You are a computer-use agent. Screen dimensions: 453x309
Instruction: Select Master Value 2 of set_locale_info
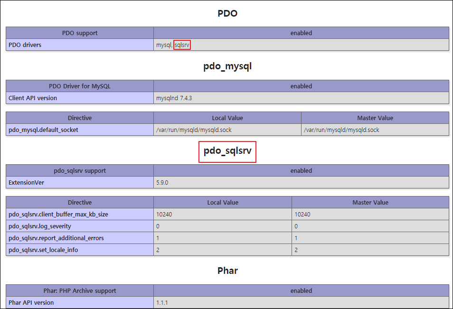(296, 250)
